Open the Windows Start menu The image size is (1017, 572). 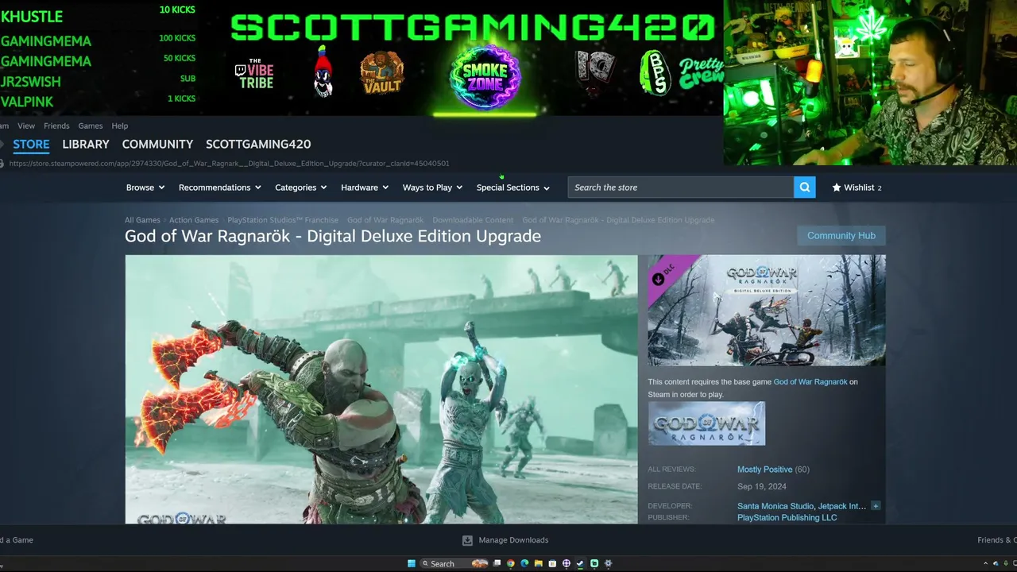[x=412, y=563]
